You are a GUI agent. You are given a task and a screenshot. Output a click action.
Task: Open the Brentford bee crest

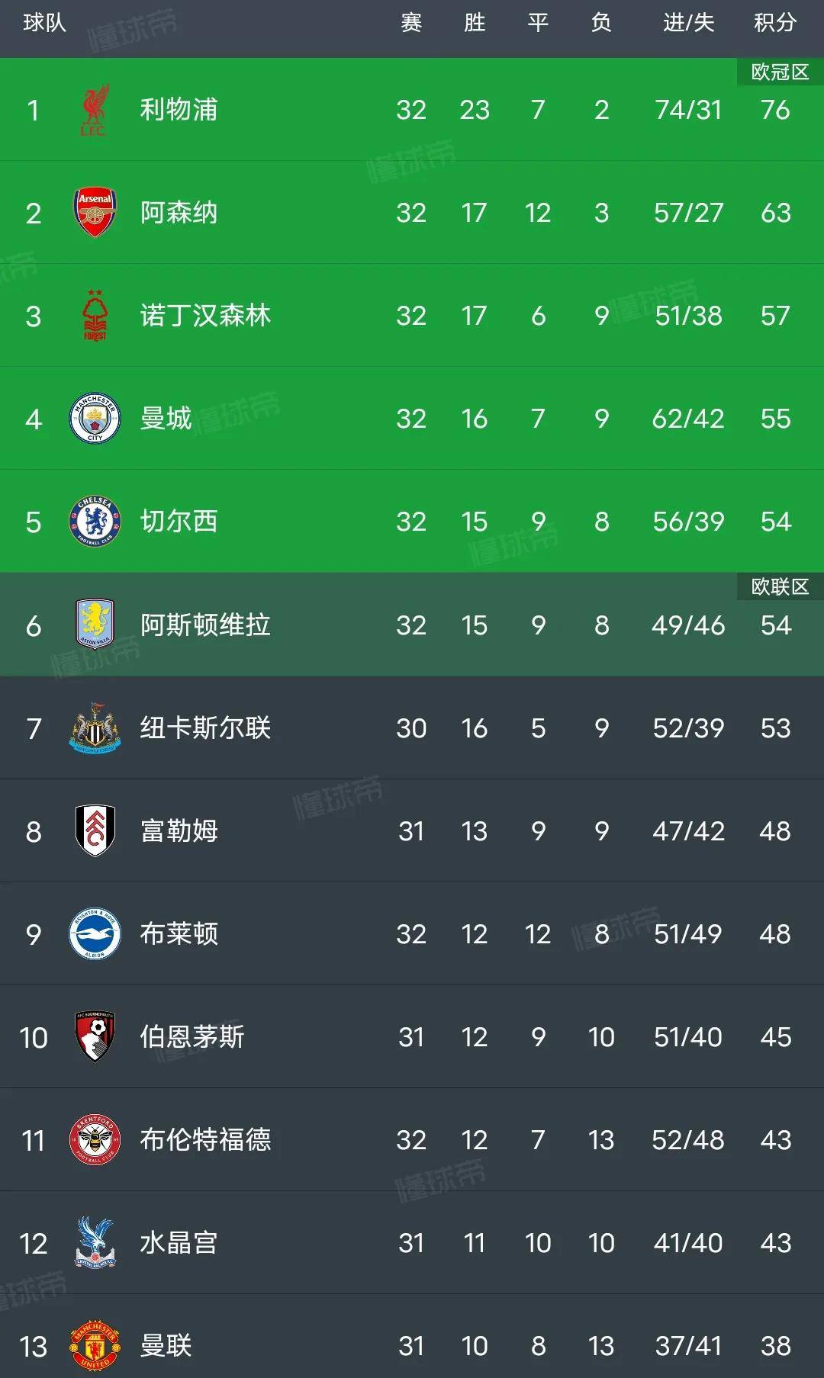pos(95,1140)
